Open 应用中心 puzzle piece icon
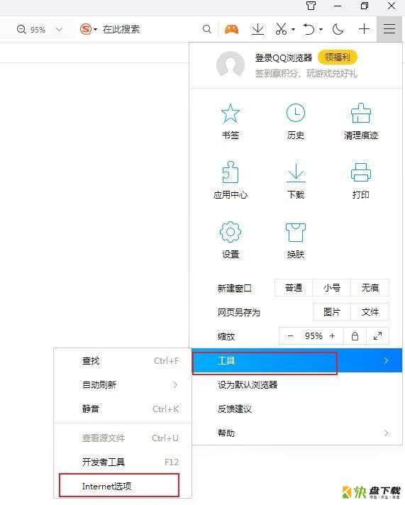The image size is (405, 505). (x=231, y=172)
